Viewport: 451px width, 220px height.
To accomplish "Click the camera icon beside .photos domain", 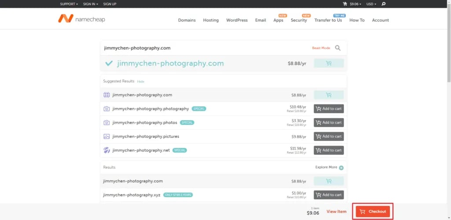I will tap(107, 122).
